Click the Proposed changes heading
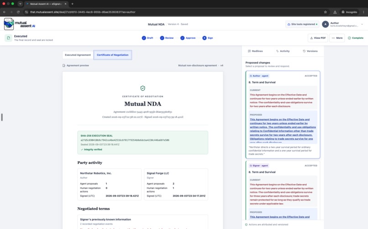The height and width of the screenshot is (229, 368). coord(258,63)
